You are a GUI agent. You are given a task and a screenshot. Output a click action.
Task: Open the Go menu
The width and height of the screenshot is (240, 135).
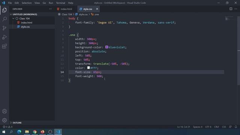pyautogui.click(x=44, y=3)
